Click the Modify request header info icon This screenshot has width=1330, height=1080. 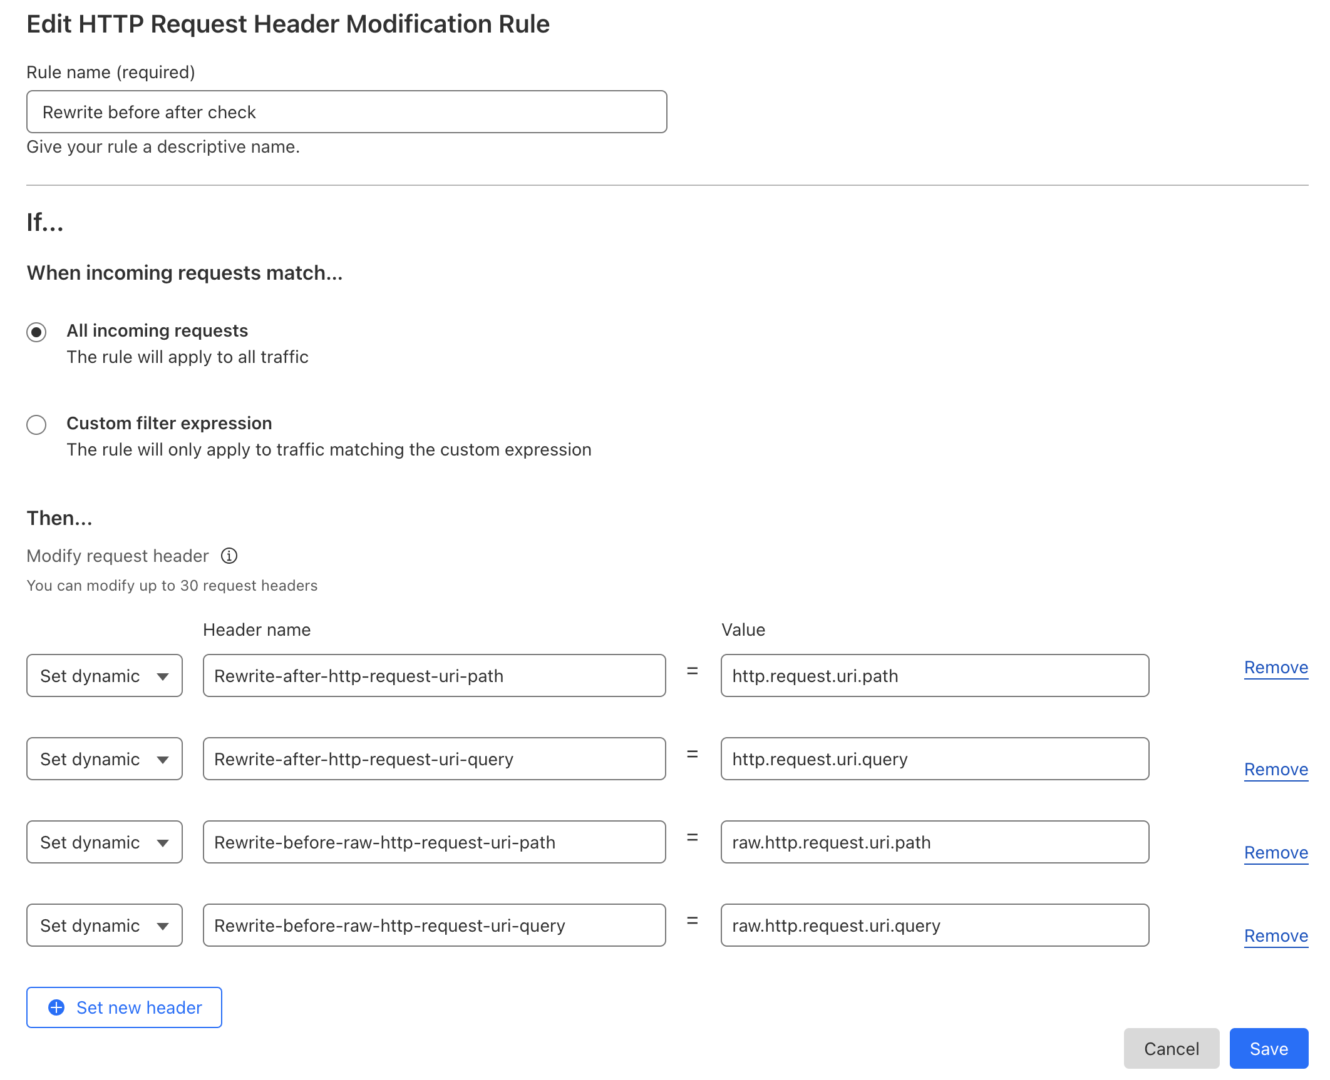pyautogui.click(x=229, y=556)
